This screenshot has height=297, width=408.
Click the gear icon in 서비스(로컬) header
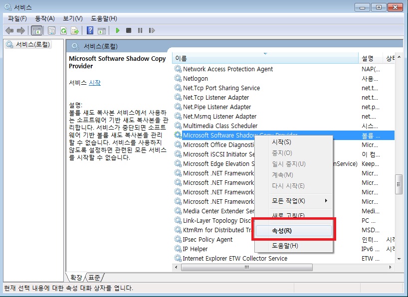coord(75,46)
